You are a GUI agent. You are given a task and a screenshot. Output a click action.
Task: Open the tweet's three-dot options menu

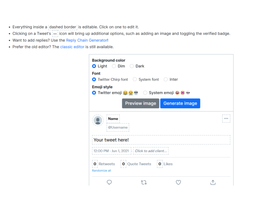226,118
